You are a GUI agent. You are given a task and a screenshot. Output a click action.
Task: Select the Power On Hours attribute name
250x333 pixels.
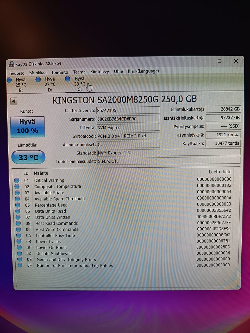pos(51,248)
